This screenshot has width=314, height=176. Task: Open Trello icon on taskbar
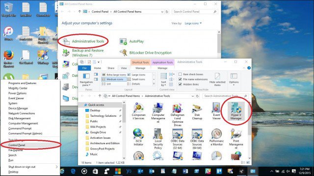(x=219, y=171)
